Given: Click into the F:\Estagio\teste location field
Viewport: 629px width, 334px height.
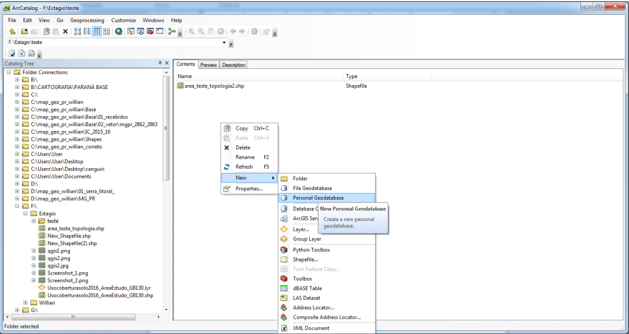Looking at the screenshot, I should click(114, 42).
